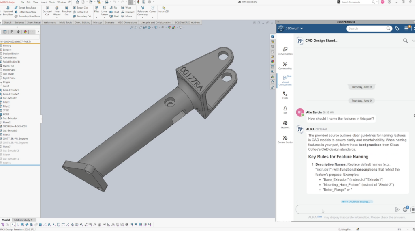Switch to the Weldments tab
Screen dimensions: 415x231
click(x=50, y=22)
